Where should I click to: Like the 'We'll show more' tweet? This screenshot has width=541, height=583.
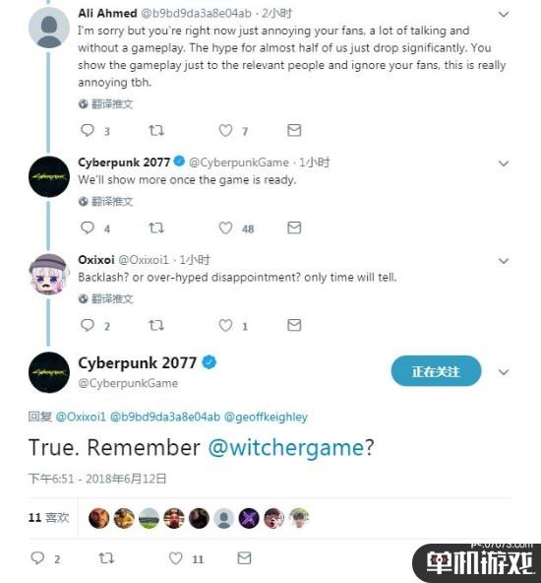225,227
